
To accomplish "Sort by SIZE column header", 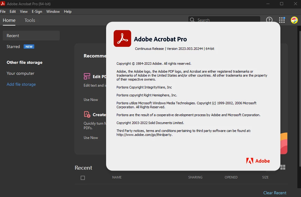I will point(265,177).
